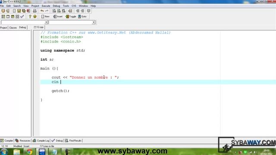Click the line '#include <conio.h>'
276x155 pixels.
pyautogui.click(x=60, y=42)
